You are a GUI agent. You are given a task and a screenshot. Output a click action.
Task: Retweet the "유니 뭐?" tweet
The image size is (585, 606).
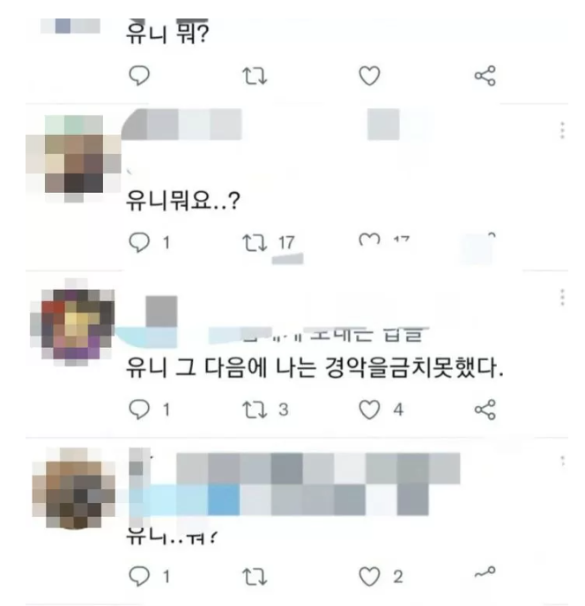[255, 76]
